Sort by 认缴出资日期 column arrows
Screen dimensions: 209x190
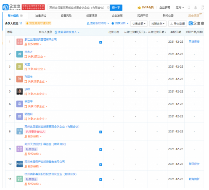pos(166,32)
